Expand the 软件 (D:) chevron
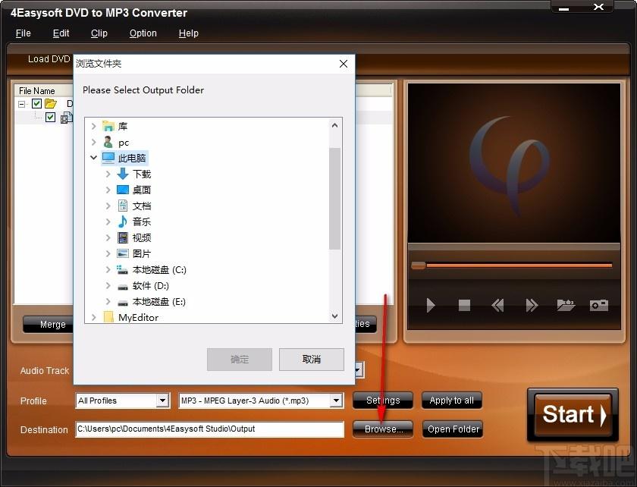Viewport: 637px width, 487px height. tap(108, 285)
